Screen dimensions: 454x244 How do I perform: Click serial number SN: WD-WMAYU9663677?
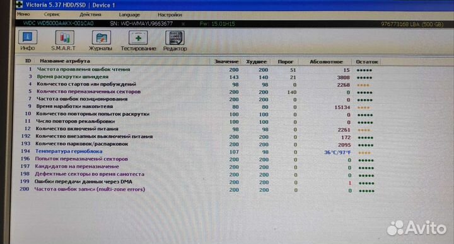[x=142, y=23]
